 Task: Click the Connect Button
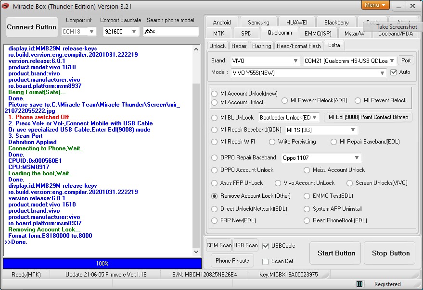pyautogui.click(x=32, y=27)
